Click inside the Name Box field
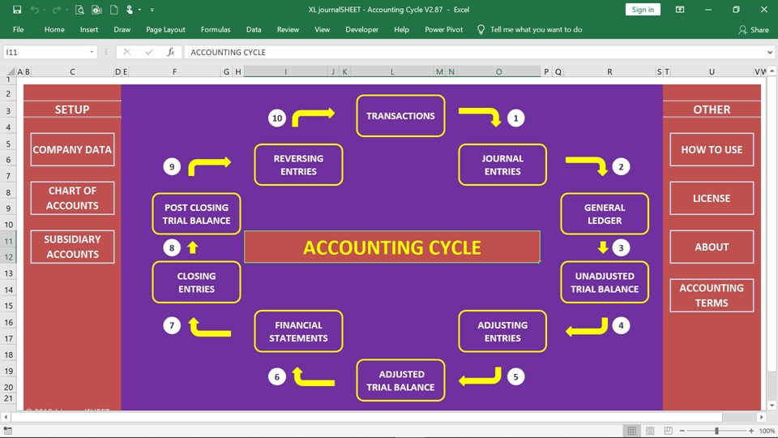The height and width of the screenshot is (438, 778). 45,52
